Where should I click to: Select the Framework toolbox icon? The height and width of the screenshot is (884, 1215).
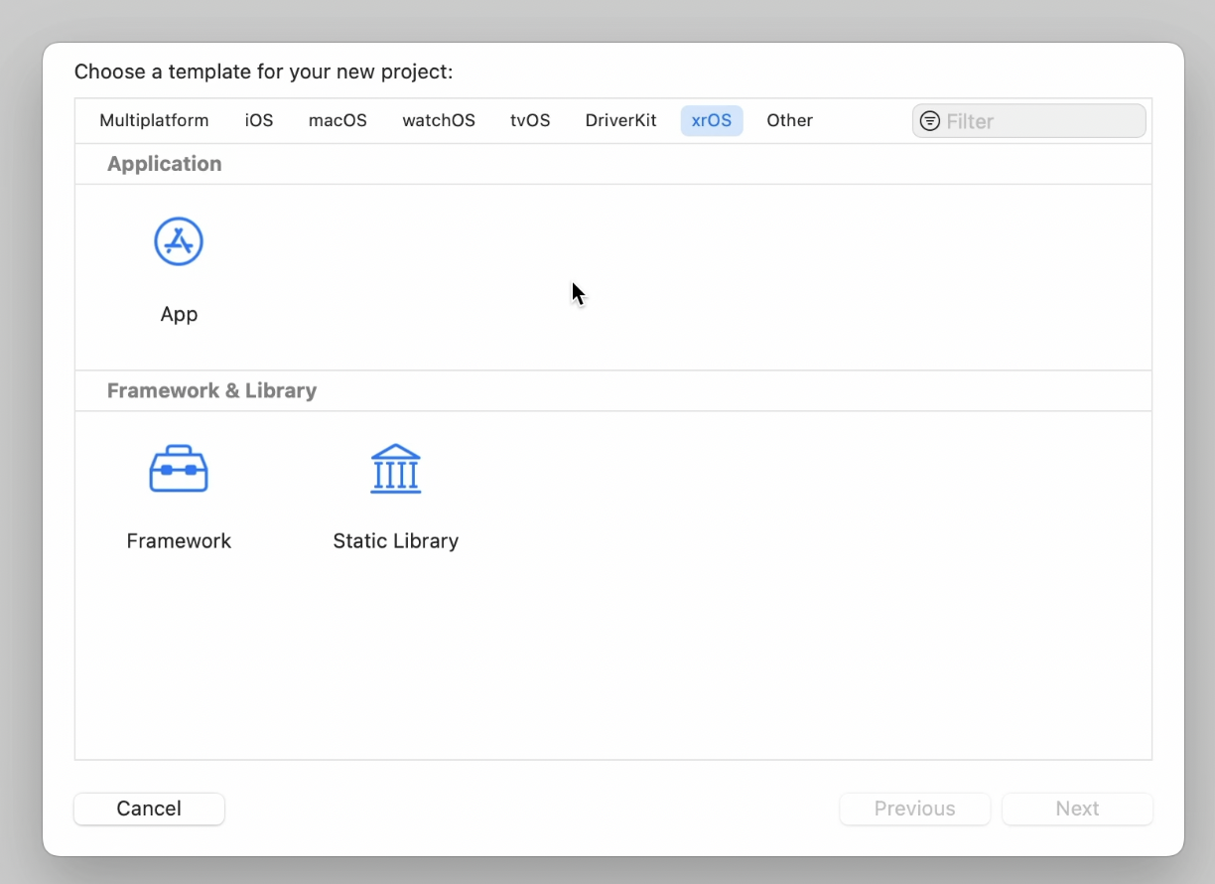coord(179,469)
